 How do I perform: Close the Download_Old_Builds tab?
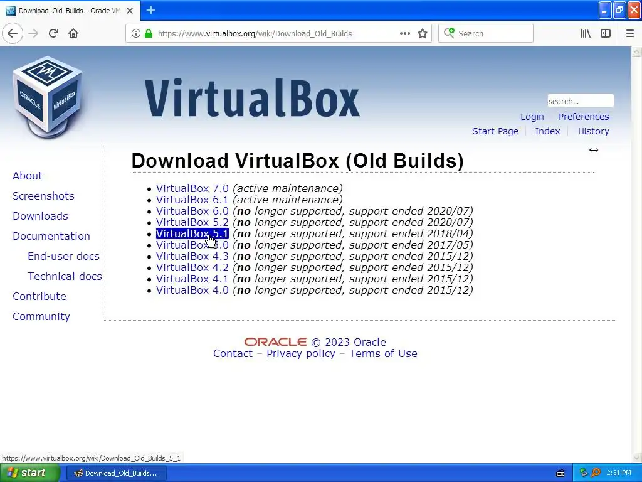click(130, 11)
